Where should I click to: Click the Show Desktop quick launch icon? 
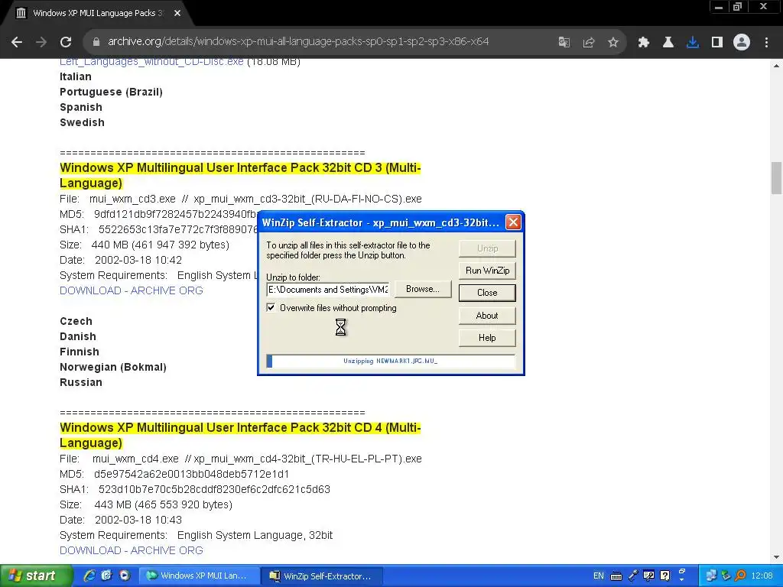click(106, 576)
